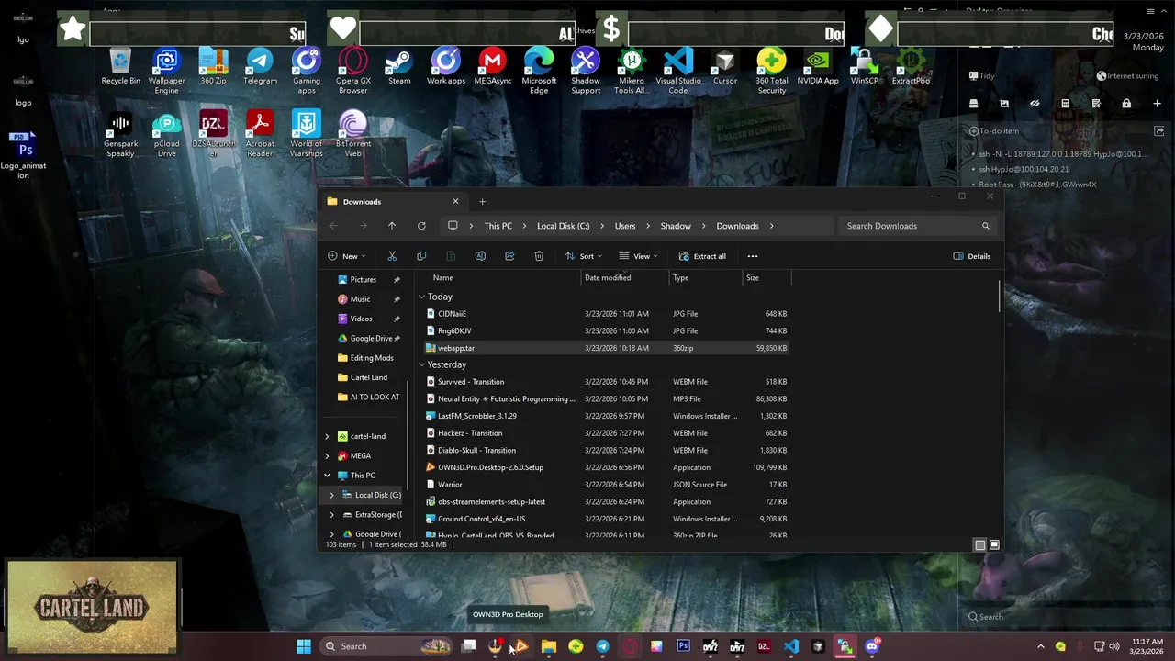Select the Warrior JSON file
Viewport: 1175px width, 661px height.
[606, 484]
